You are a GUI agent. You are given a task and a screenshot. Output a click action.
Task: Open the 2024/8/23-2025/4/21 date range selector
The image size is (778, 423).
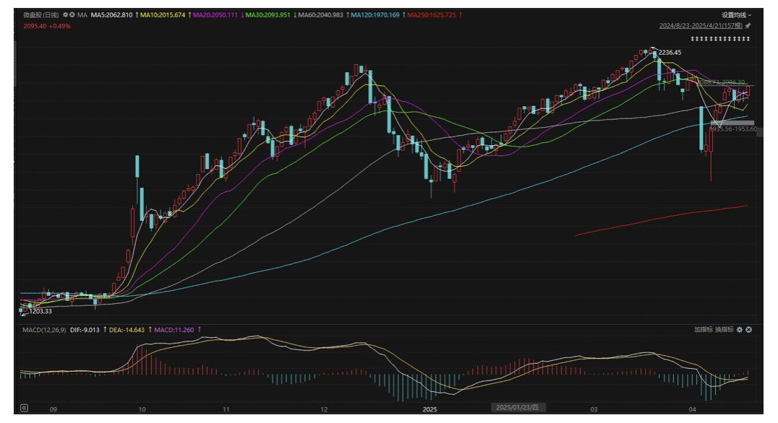point(701,25)
